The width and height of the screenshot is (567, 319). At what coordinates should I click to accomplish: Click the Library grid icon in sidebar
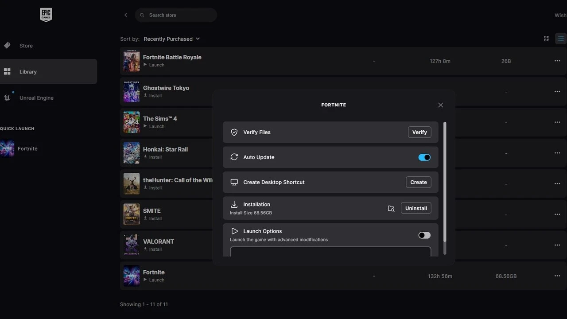click(7, 71)
